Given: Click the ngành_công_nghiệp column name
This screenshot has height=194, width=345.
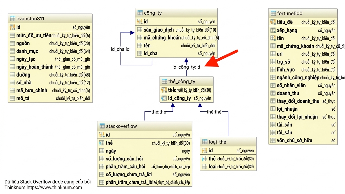Looking at the screenshot, I should click(x=298, y=78).
